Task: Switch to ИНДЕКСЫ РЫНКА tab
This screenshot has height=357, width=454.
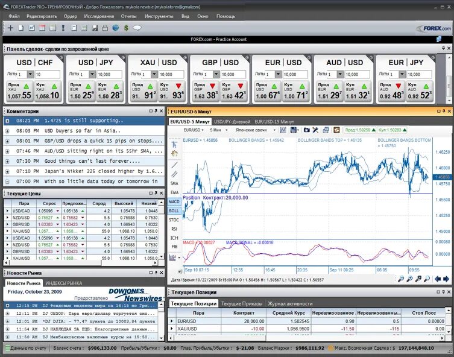Action: point(64,283)
